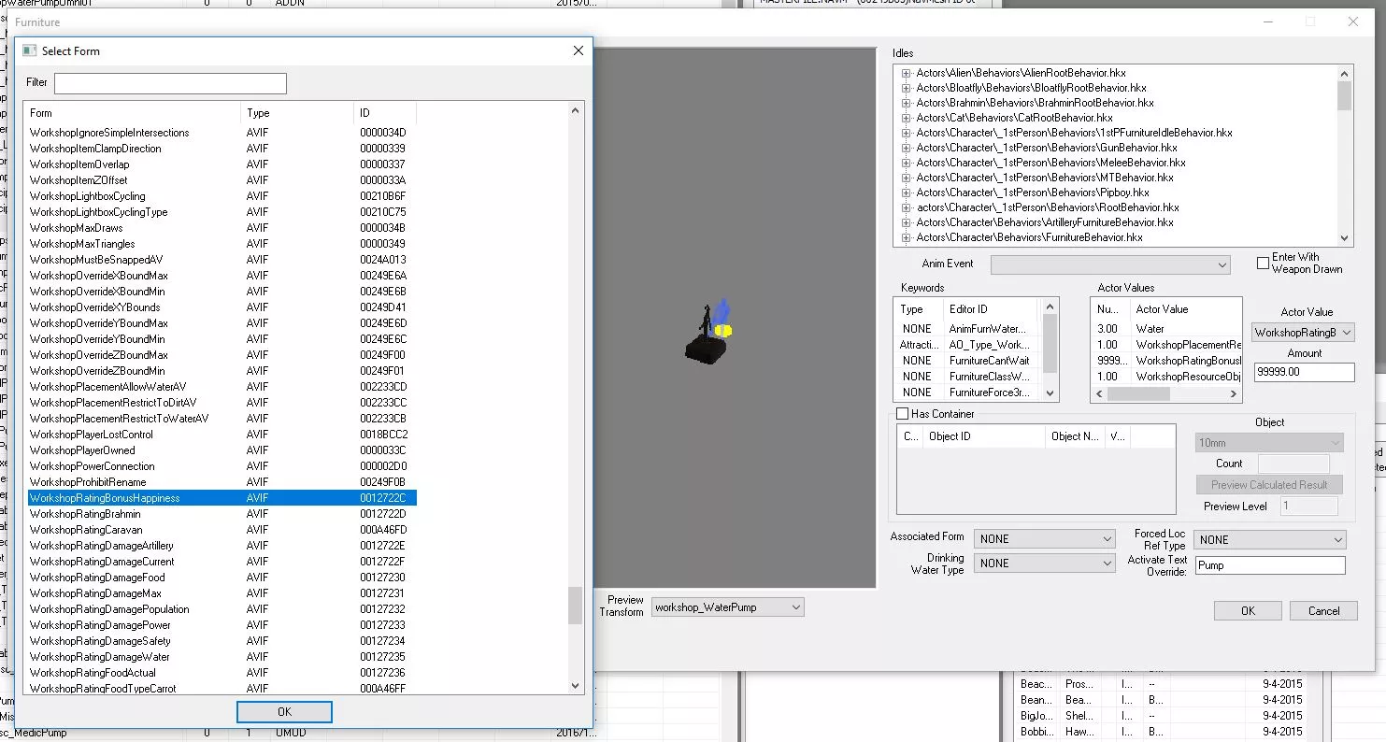Expand the ArtilleryFurnitureBehavior.hkx node
Screen dimensions: 1386x742
(x=906, y=222)
